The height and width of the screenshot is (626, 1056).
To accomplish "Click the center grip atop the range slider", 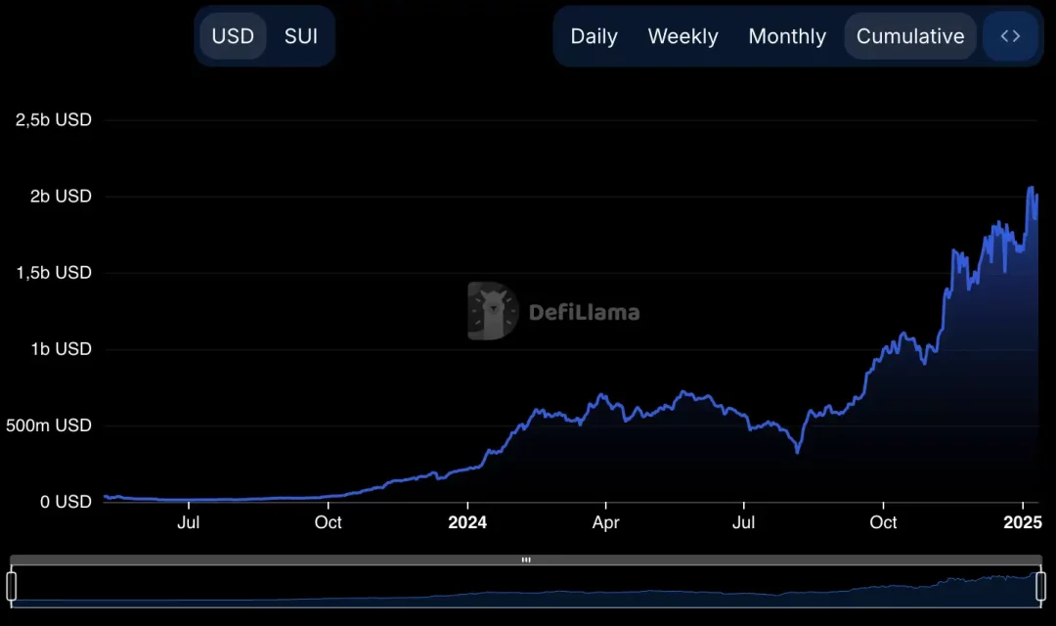I will coord(526,560).
